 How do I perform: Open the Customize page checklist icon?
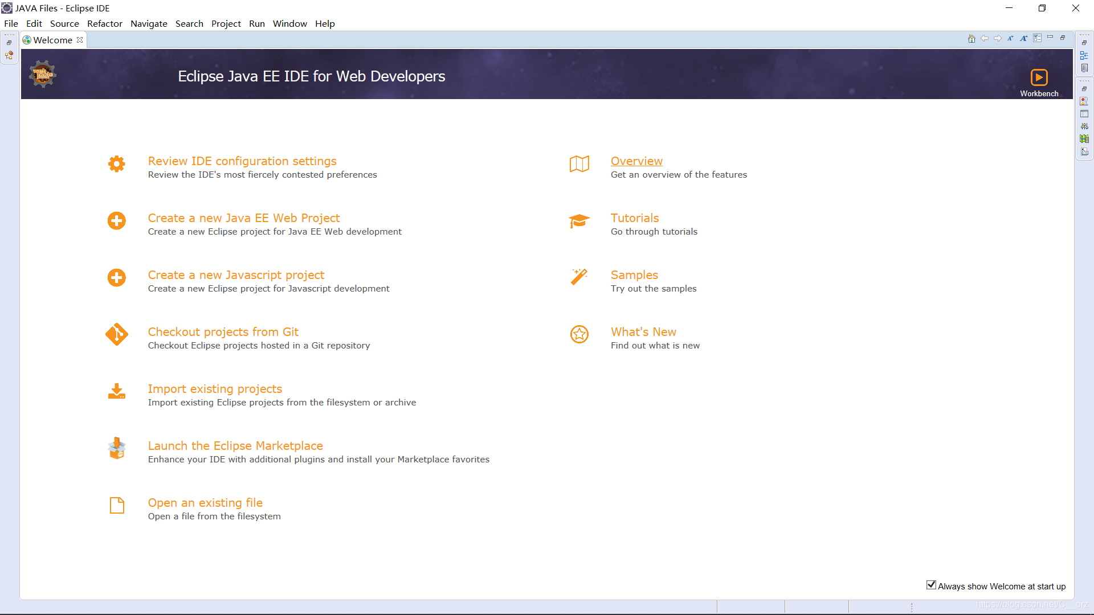pyautogui.click(x=1038, y=38)
